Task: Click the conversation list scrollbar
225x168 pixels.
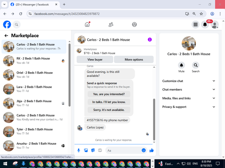Action: (x=69, y=75)
